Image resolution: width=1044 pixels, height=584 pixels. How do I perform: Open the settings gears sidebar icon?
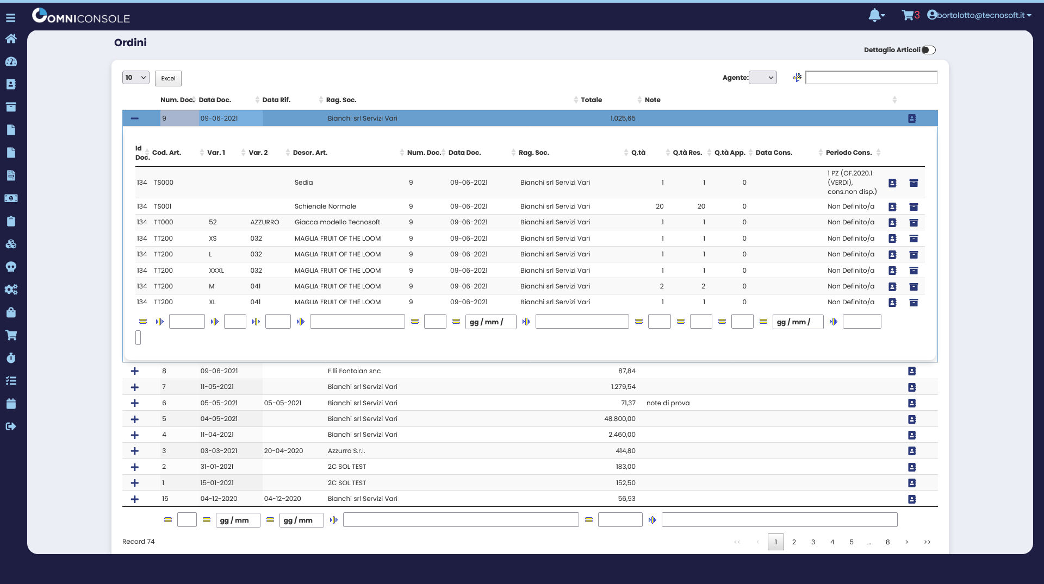(11, 290)
